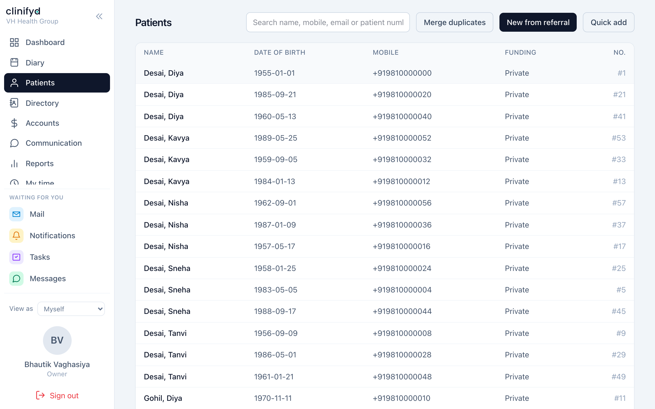Viewport: 655px width, 409px height.
Task: Go to the Diary section
Action: pos(57,62)
